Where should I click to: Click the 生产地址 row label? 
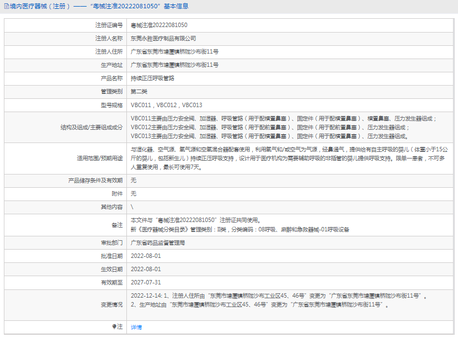pyautogui.click(x=112, y=65)
